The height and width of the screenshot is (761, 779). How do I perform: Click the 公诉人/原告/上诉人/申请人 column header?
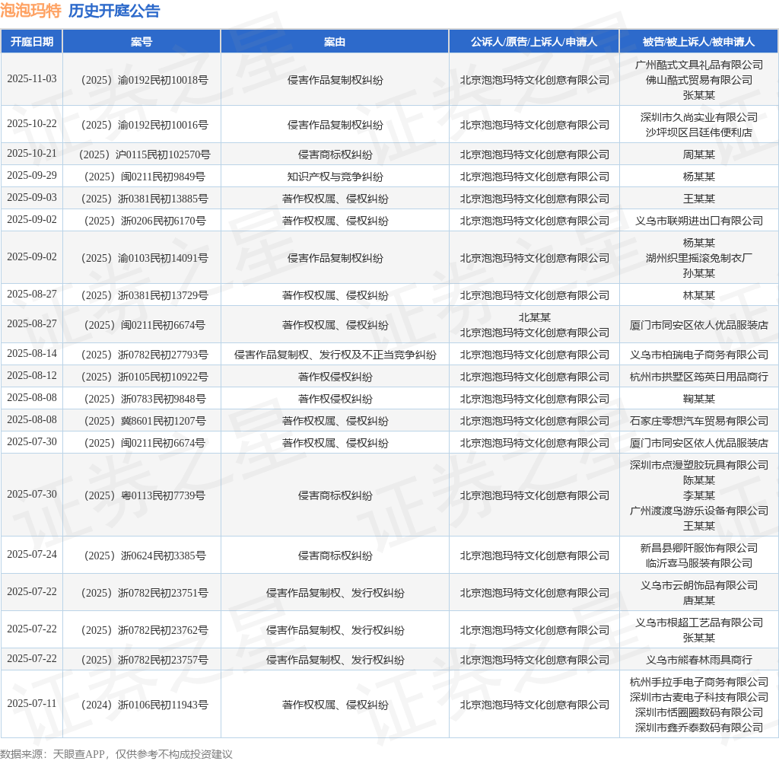tap(534, 42)
